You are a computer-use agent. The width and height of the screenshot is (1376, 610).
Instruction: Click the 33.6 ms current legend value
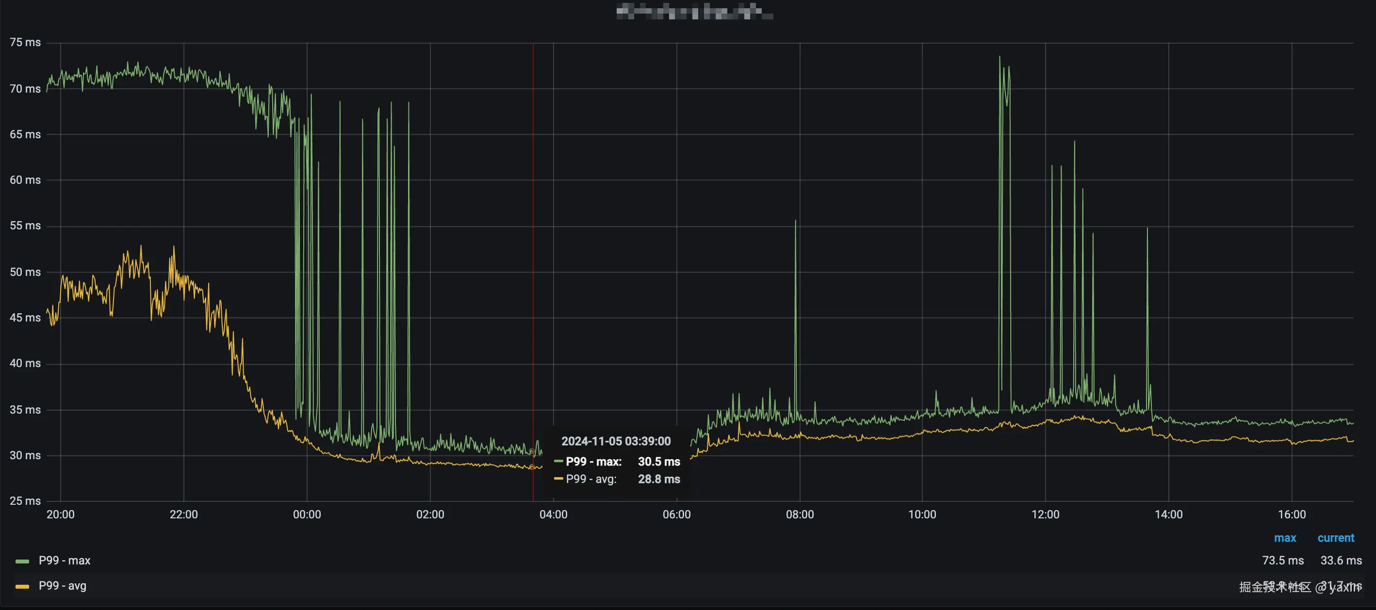point(1341,561)
